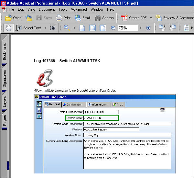194x178 pixels.
Task: Select the Snapshot camera tool
Action: [x=53, y=28]
